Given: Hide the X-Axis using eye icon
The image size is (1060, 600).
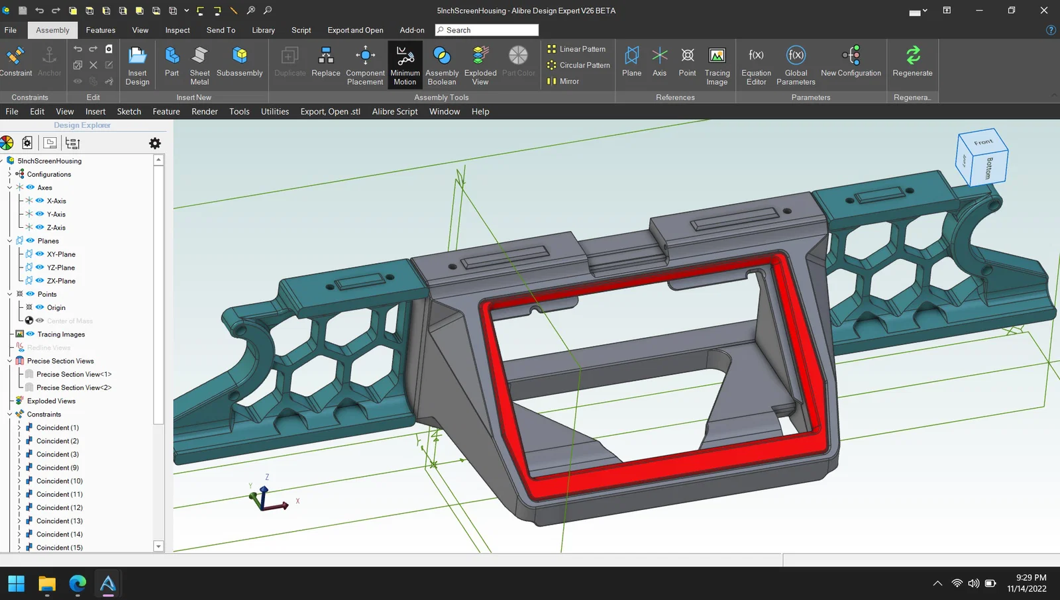Looking at the screenshot, I should [x=40, y=201].
